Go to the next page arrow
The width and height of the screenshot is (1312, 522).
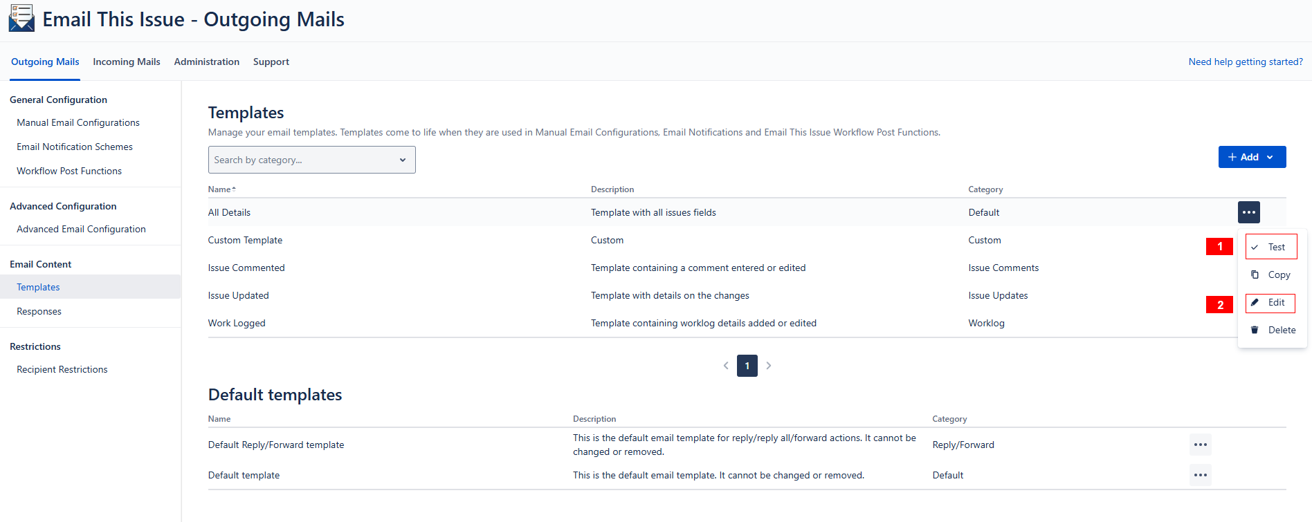(768, 366)
